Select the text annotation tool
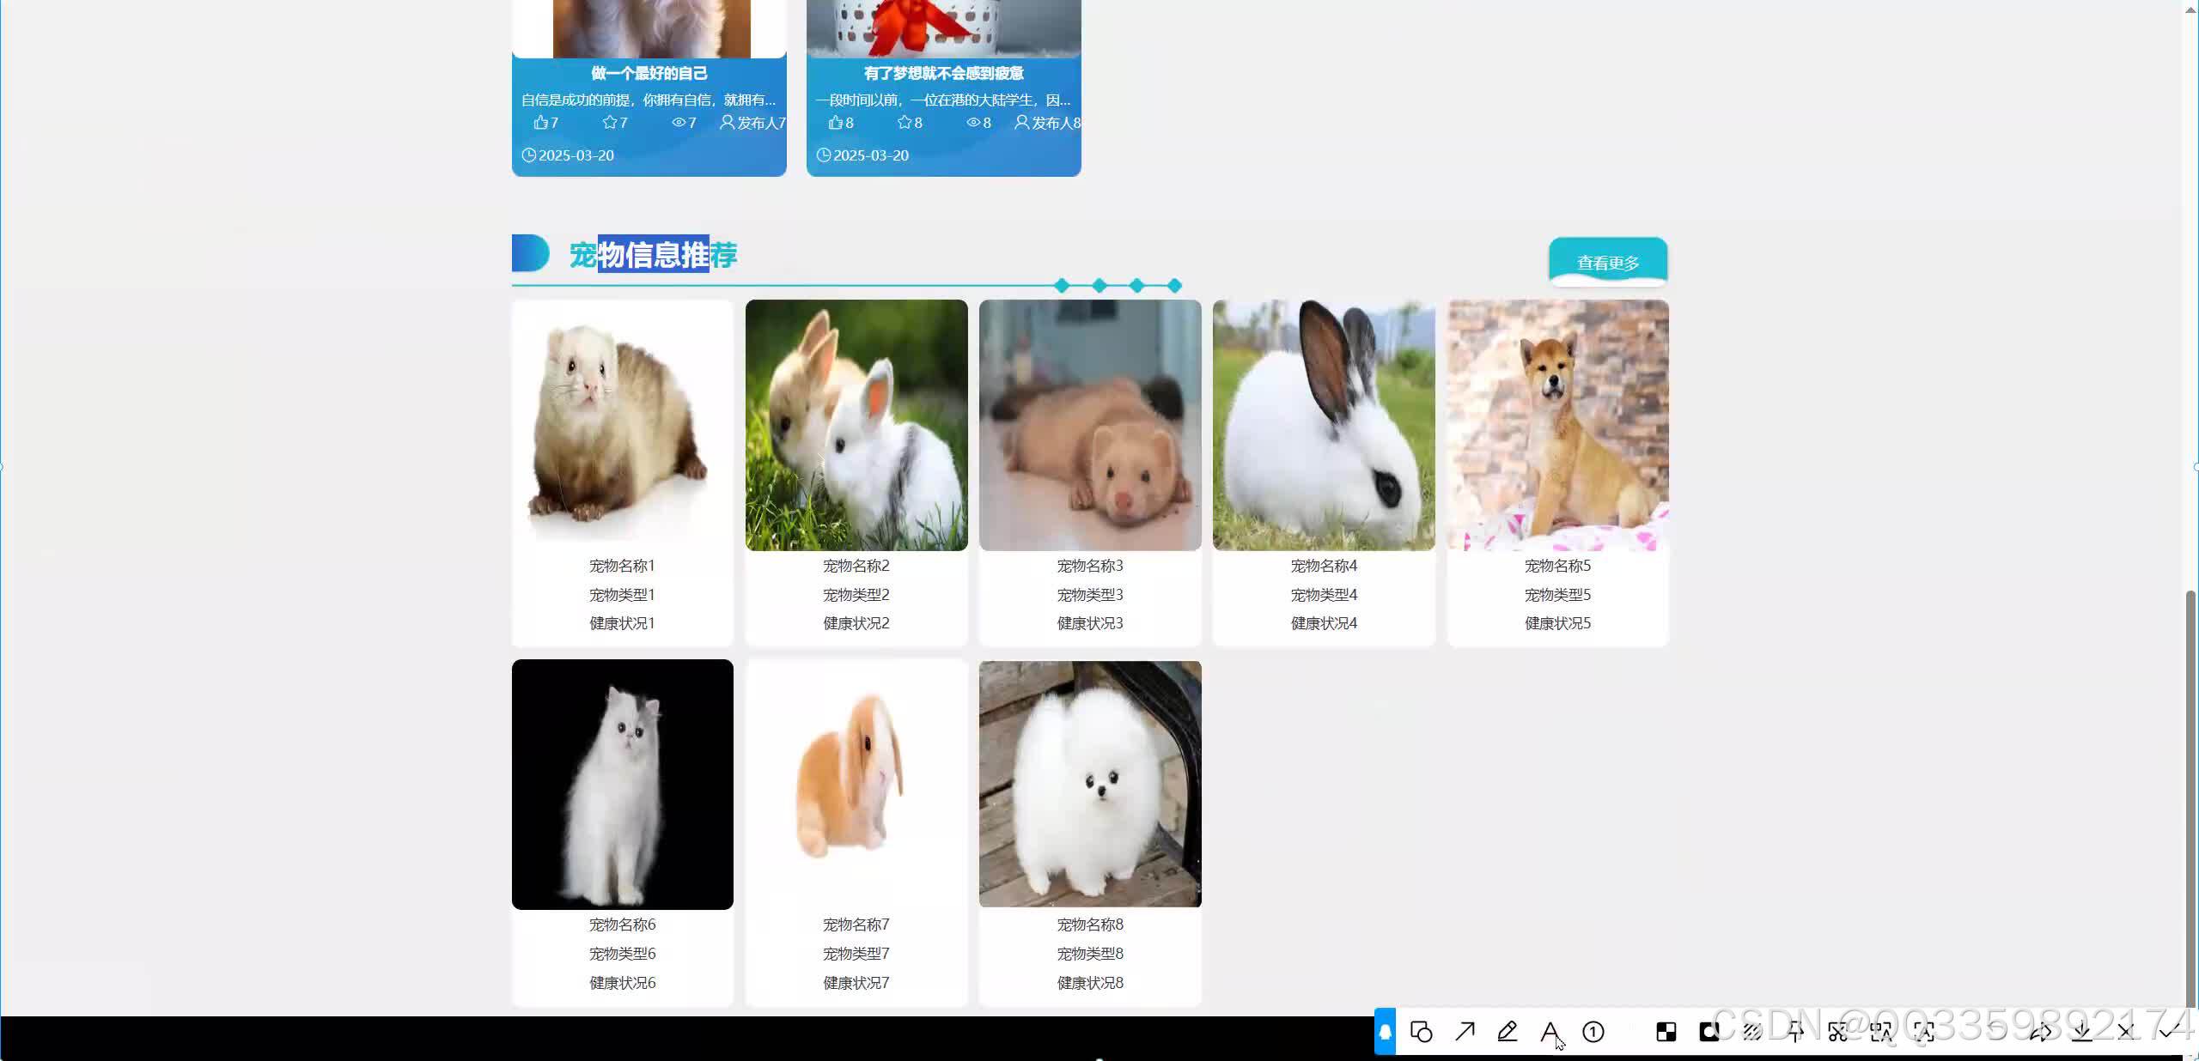 point(1550,1032)
